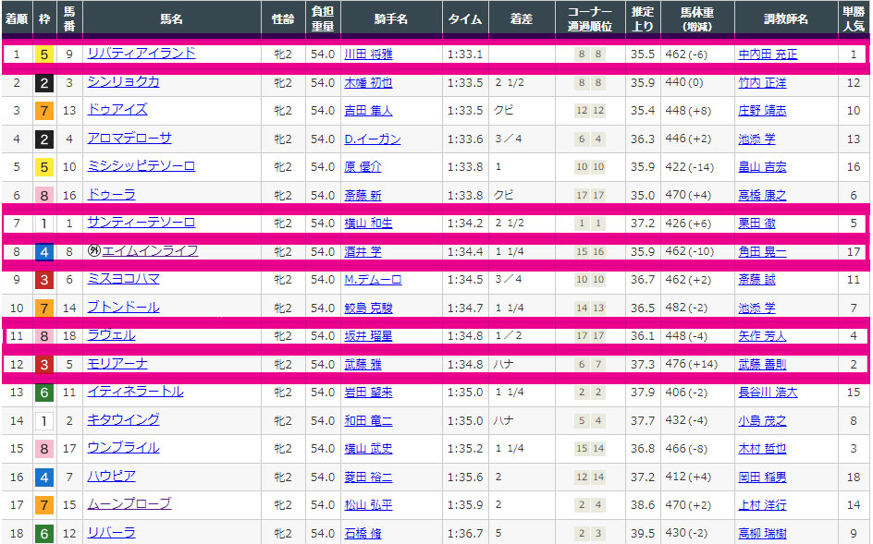This screenshot has width=873, height=544.
Task: Click green frame badge 6 in リバーラ row
Action: 43,533
